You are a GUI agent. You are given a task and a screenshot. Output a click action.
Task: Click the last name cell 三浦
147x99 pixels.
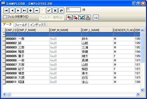click(x=97, y=47)
